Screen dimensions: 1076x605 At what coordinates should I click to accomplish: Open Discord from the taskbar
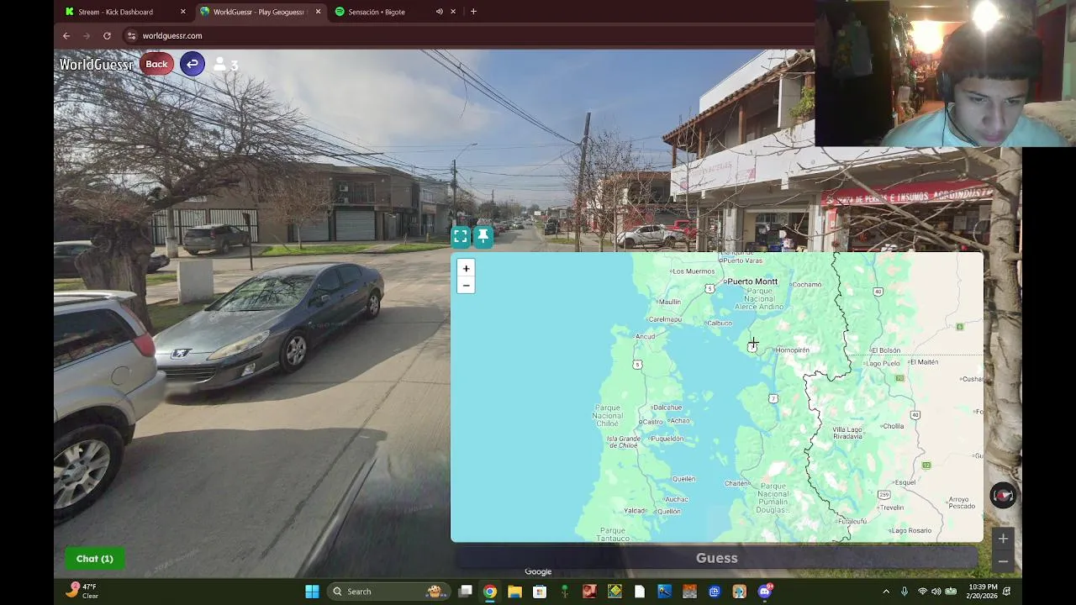[764, 592]
